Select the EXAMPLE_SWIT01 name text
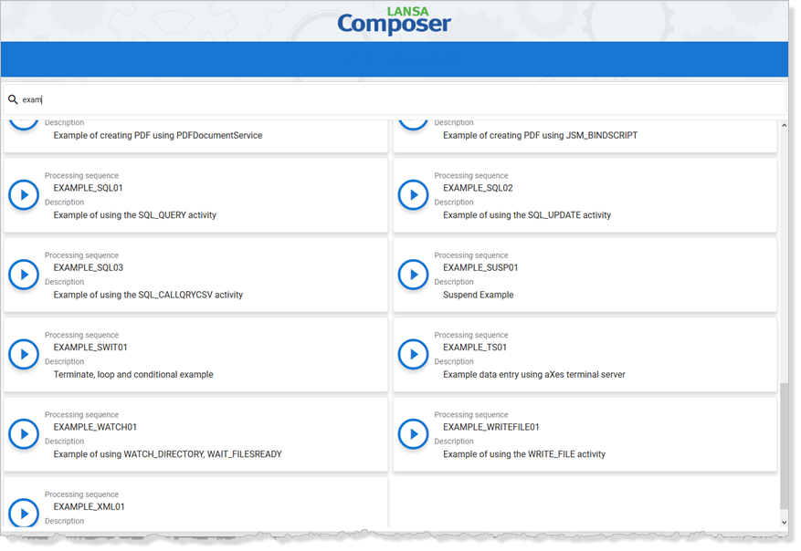The height and width of the screenshot is (551, 801). point(90,347)
